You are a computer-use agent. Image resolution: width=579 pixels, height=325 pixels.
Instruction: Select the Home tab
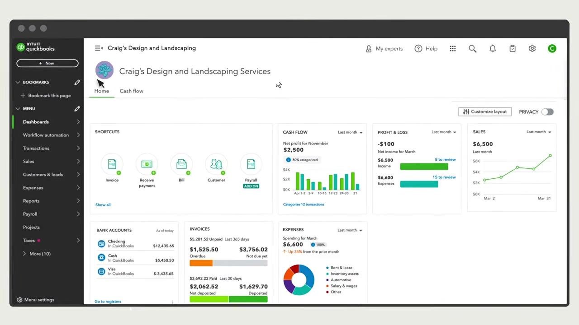(102, 91)
